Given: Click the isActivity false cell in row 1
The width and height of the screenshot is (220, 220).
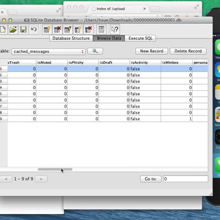Looking at the screenshot, I should tap(145, 69).
